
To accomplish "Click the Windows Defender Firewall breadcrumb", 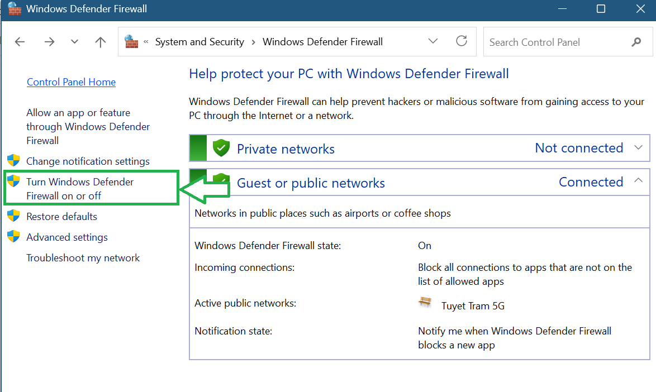I will pos(322,42).
